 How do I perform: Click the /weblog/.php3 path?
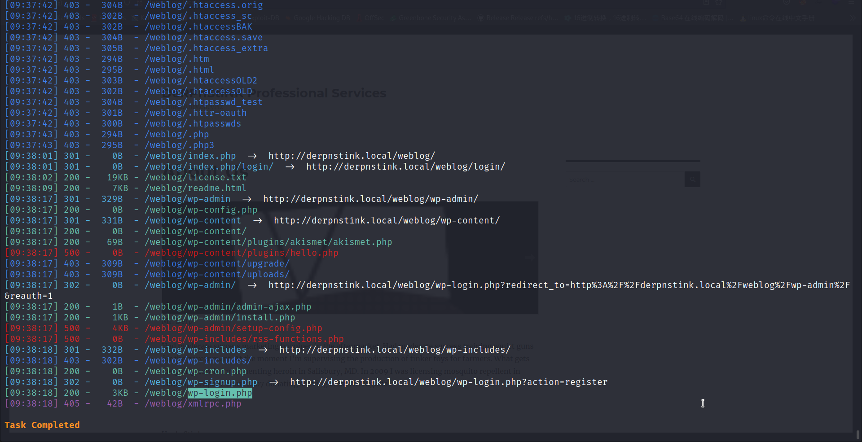179,145
